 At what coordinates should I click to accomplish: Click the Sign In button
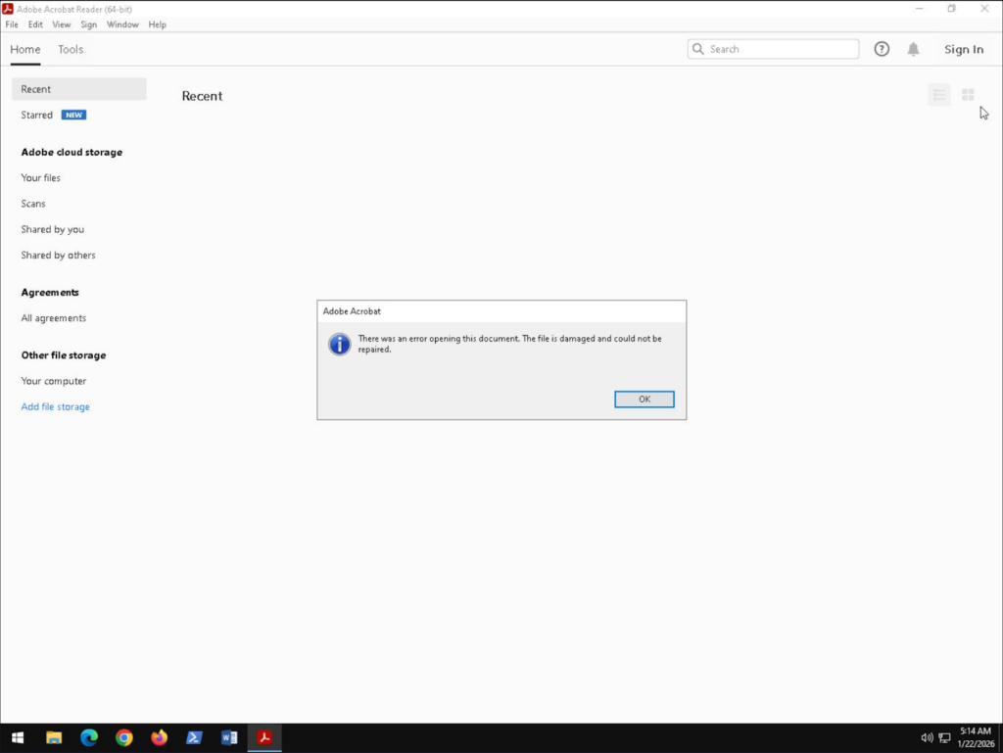964,50
